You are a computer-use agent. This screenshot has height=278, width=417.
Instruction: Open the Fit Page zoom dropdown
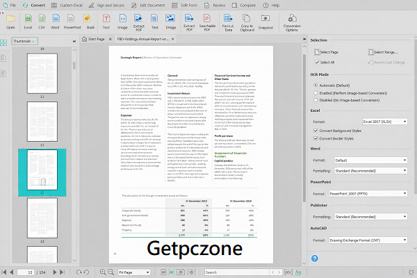(x=134, y=272)
